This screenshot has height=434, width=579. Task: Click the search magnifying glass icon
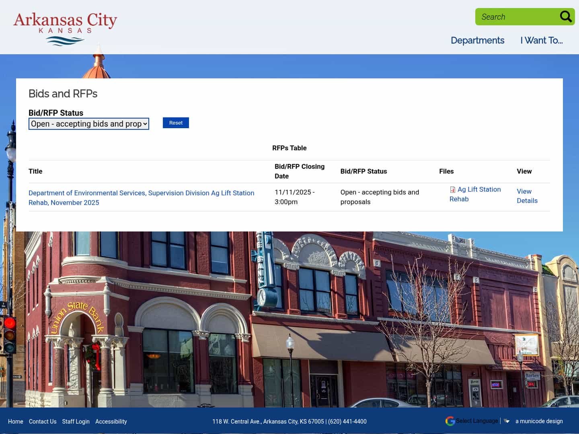[565, 16]
